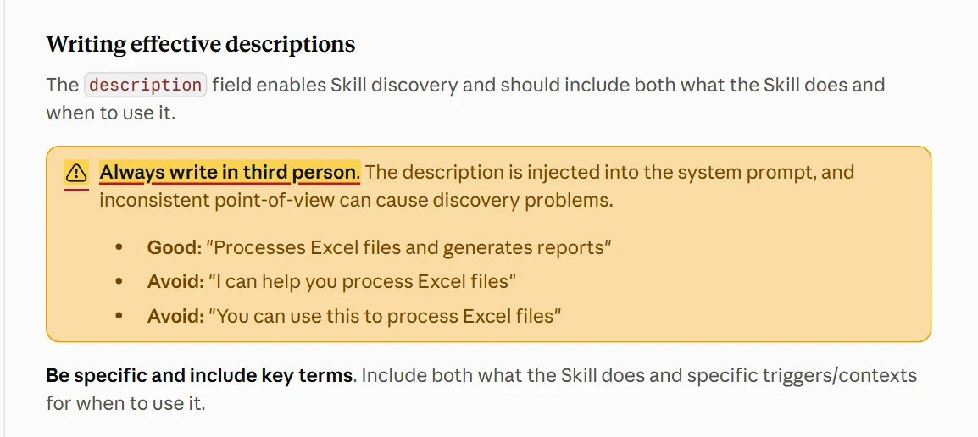
Task: Click the bullet dot beside the "You can use this" item
Action: pos(119,316)
